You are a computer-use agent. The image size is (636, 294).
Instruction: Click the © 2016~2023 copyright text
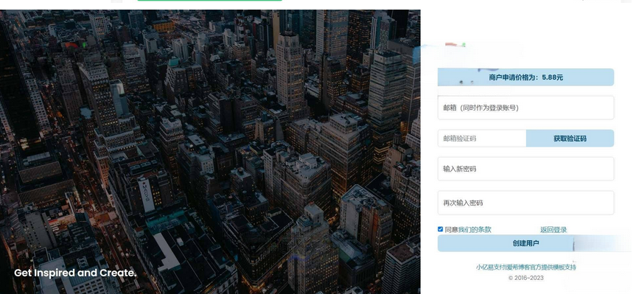click(525, 278)
